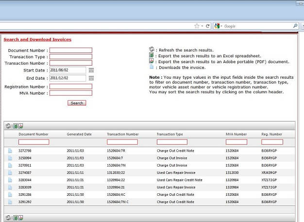304x222 pixels.
Task: Reload the page in the browser
Action: [x=208, y=26]
